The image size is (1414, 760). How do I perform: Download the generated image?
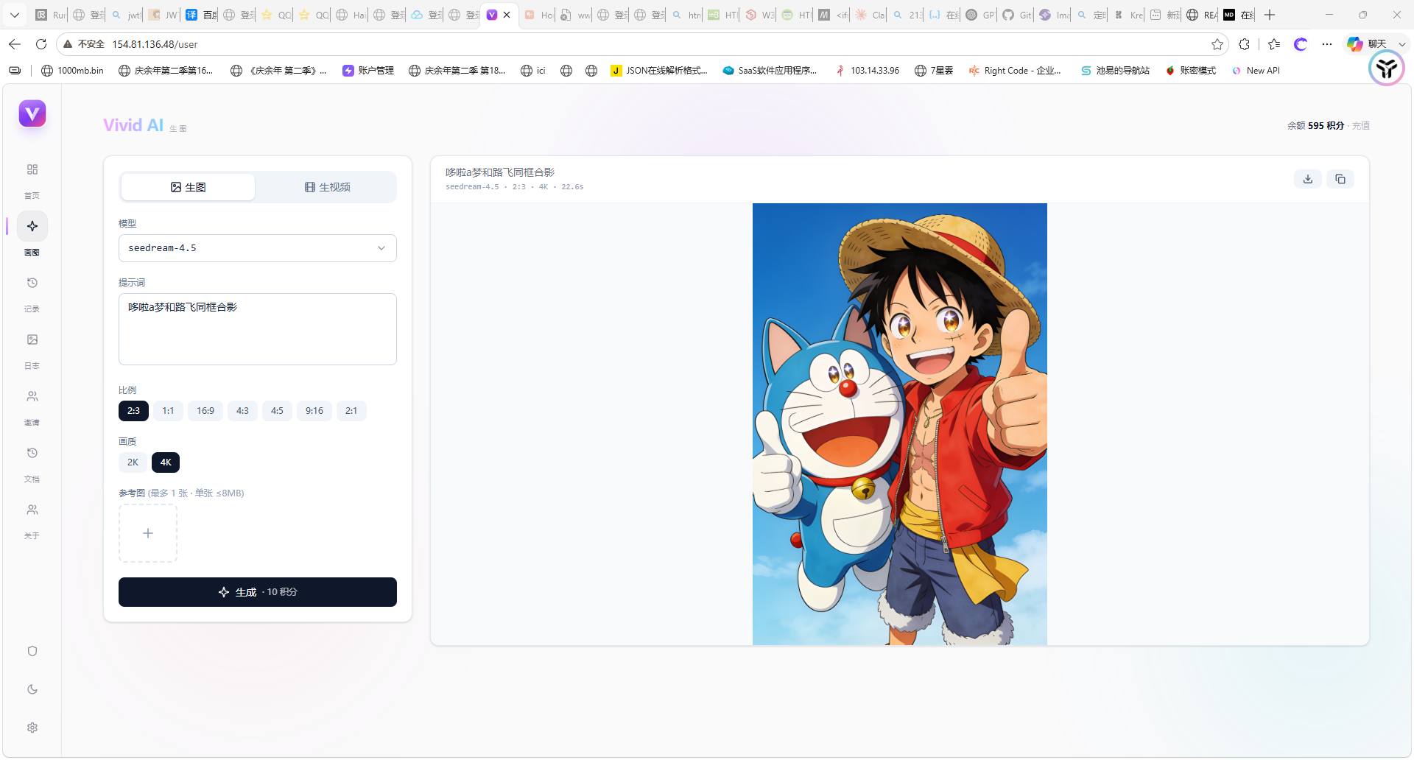click(1308, 179)
